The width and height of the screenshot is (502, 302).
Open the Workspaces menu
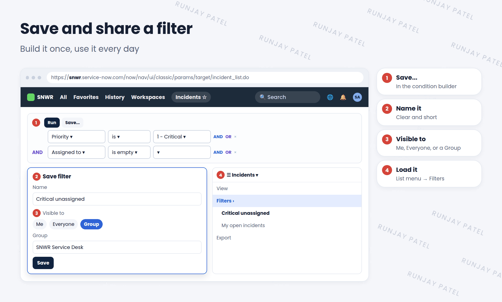coord(148,97)
